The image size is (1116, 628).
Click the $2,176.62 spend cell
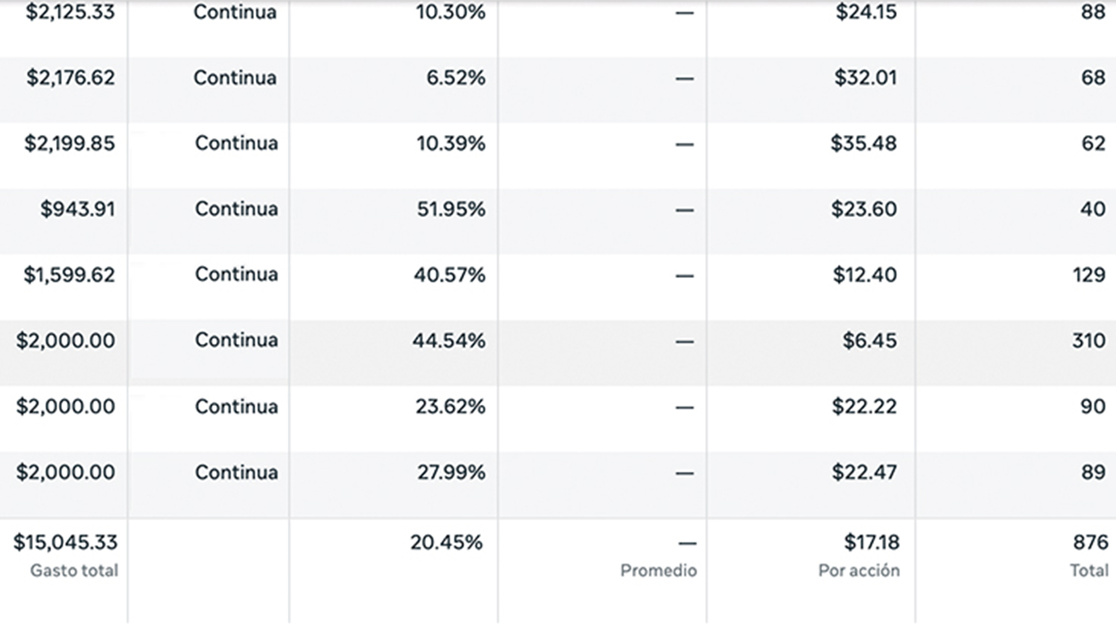coord(70,78)
